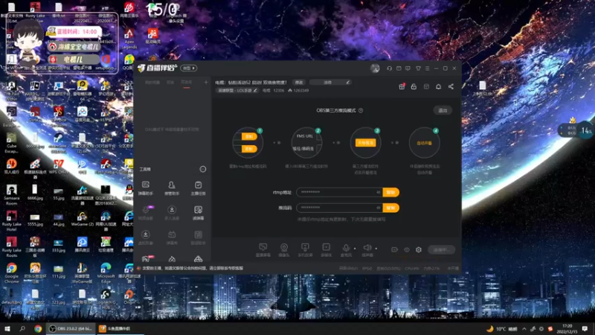Open the gift box icon with red badge
The image size is (595, 335).
[402, 86]
